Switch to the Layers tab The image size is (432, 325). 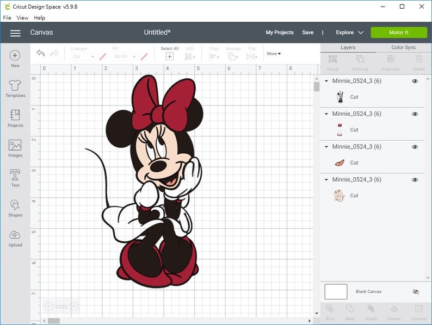tap(348, 47)
